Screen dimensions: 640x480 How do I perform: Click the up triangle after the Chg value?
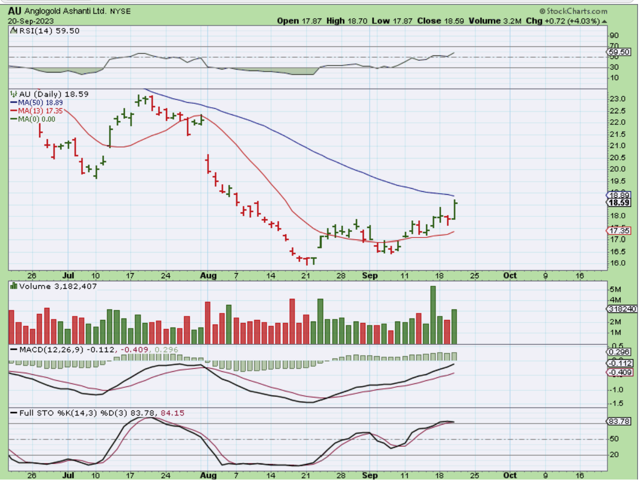click(604, 21)
